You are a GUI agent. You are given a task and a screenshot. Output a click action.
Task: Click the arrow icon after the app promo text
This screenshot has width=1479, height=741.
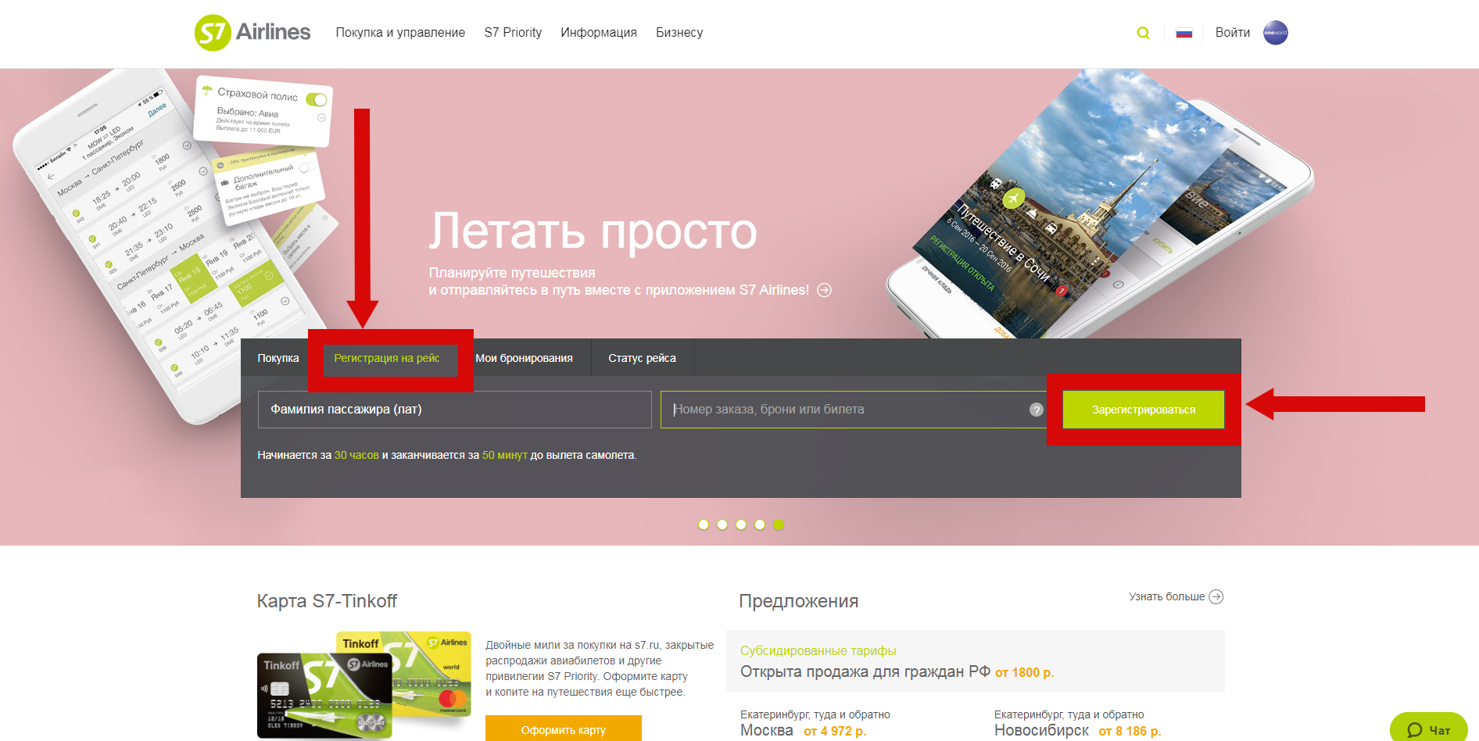[x=824, y=290]
